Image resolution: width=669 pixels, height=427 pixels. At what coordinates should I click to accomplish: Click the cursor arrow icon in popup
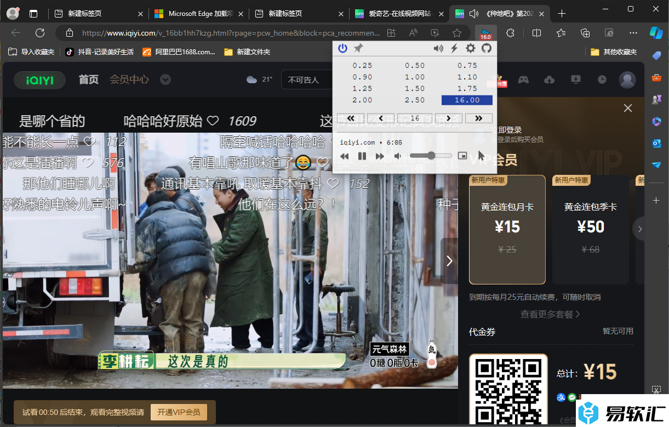pyautogui.click(x=481, y=156)
